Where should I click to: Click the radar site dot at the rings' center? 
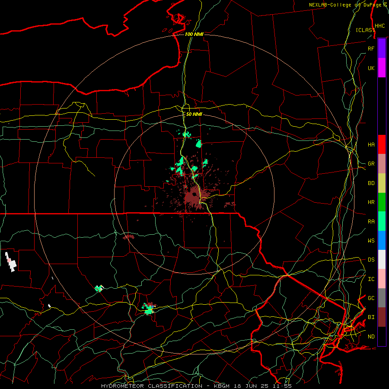click(x=194, y=194)
